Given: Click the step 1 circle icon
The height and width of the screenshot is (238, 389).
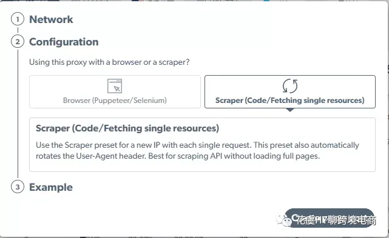Looking at the screenshot, I should (x=18, y=19).
